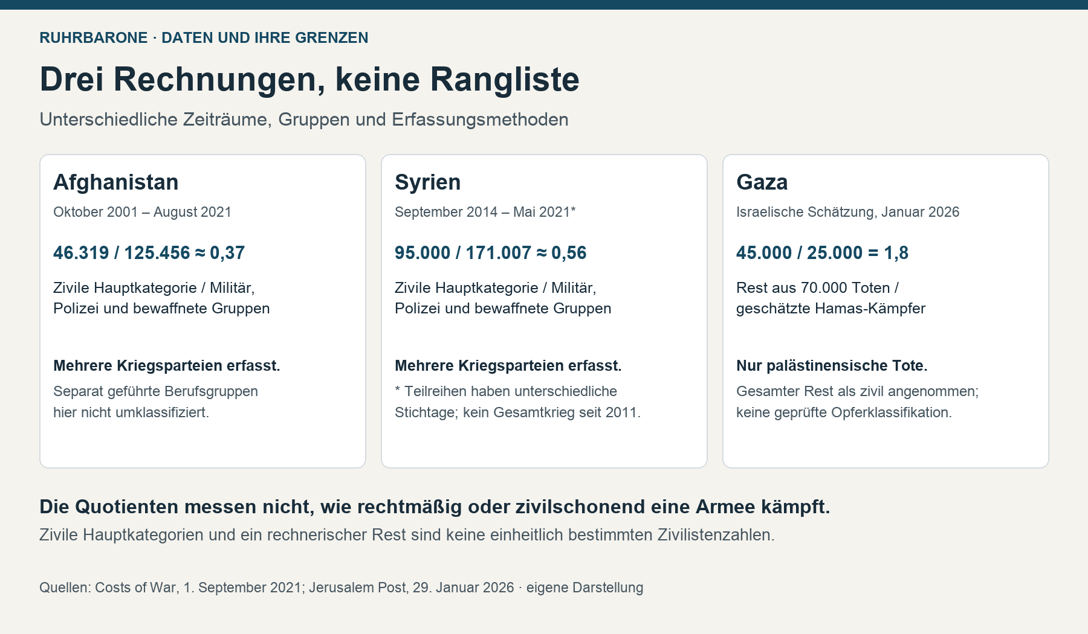Select the ratio '95.000 / 171.007 ≈ 0,56'
Viewport: 1088px width, 634px height.
(491, 252)
